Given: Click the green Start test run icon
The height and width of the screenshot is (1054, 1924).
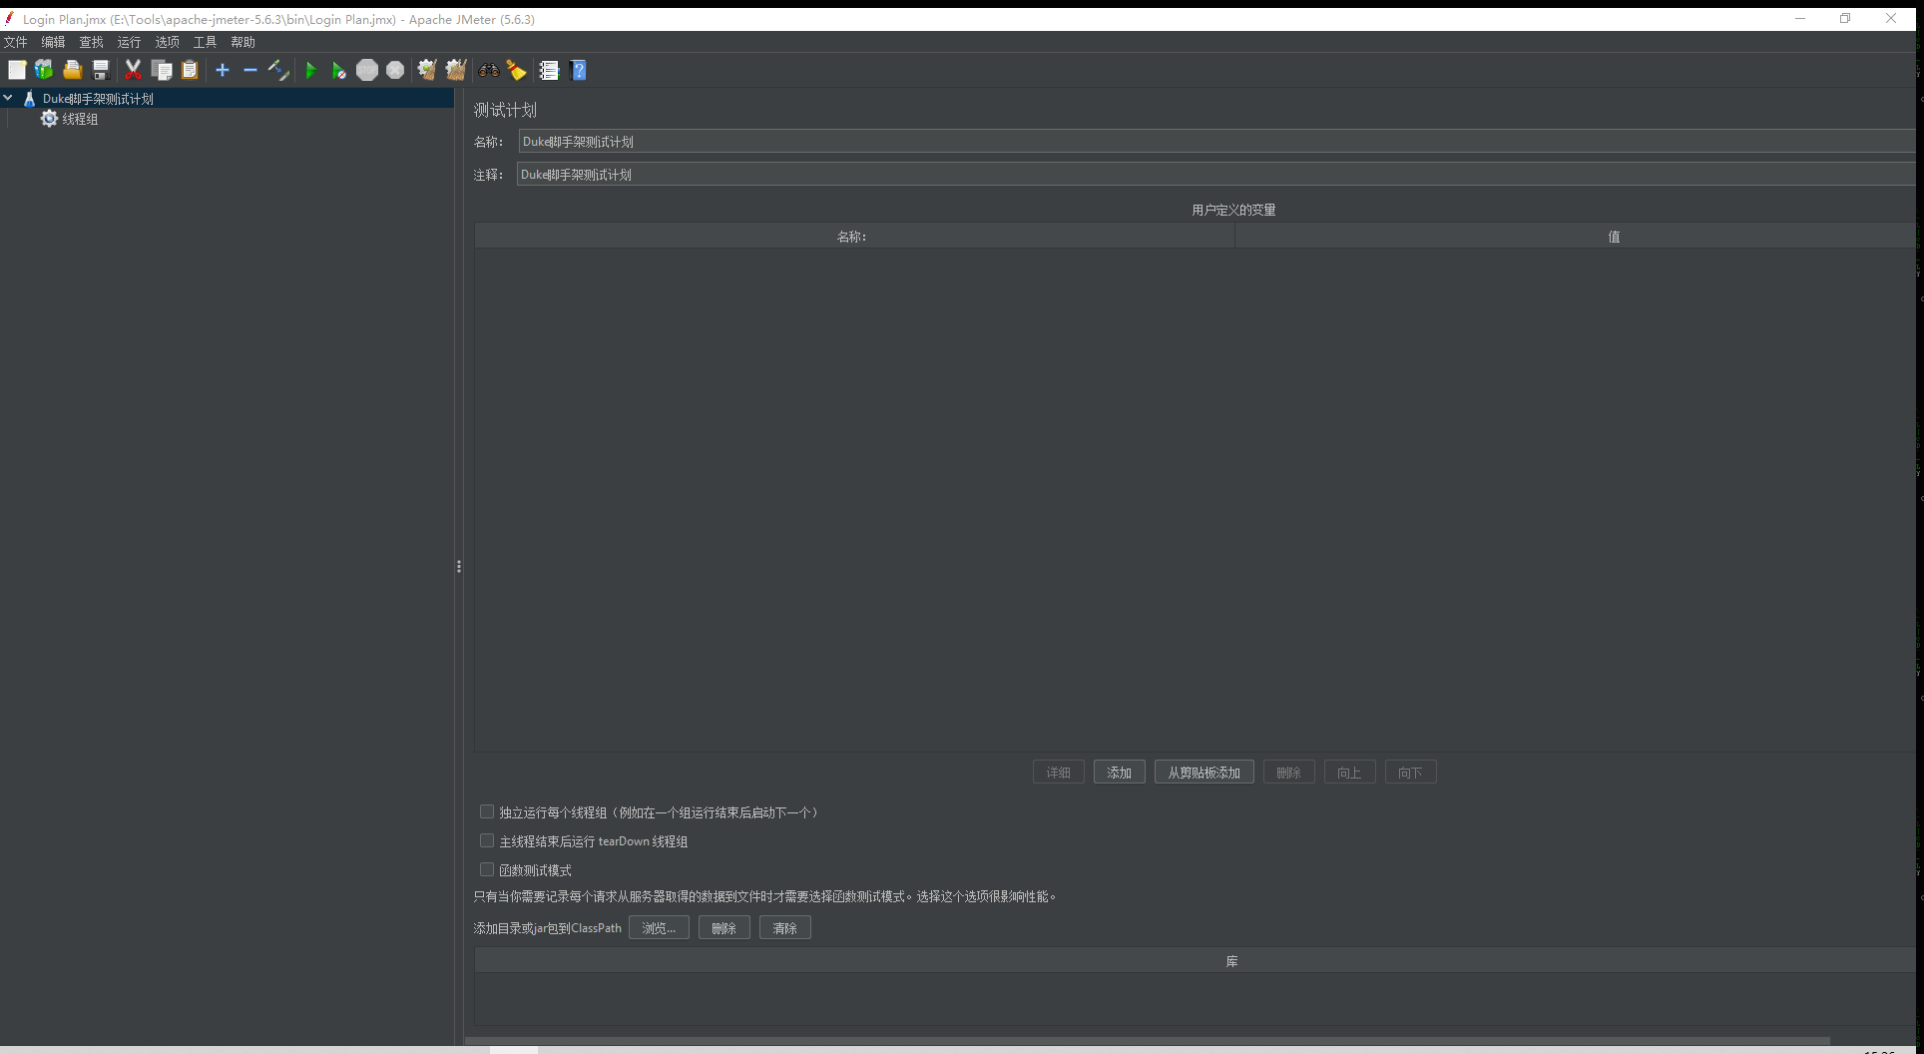Looking at the screenshot, I should coord(310,70).
